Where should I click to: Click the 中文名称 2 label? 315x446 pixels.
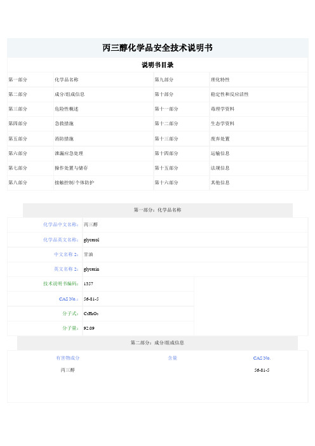[x=66, y=254]
